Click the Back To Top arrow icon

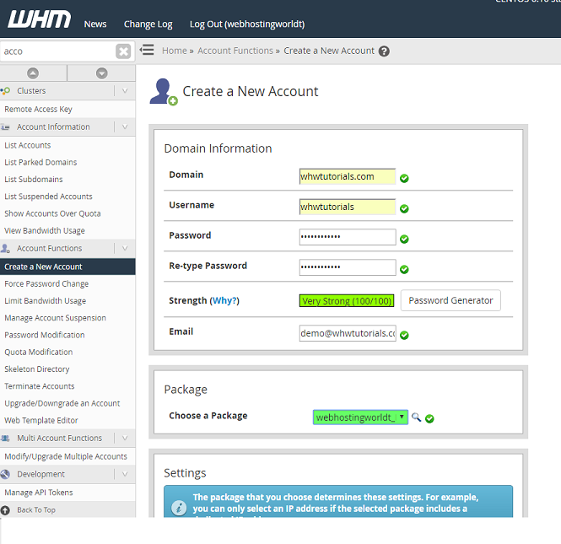coord(6,510)
